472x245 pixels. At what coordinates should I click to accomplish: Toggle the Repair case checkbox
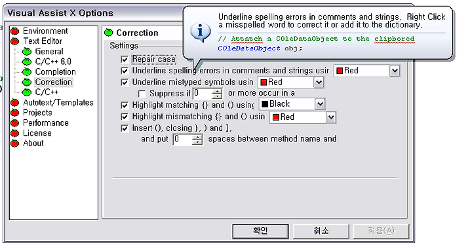125,60
